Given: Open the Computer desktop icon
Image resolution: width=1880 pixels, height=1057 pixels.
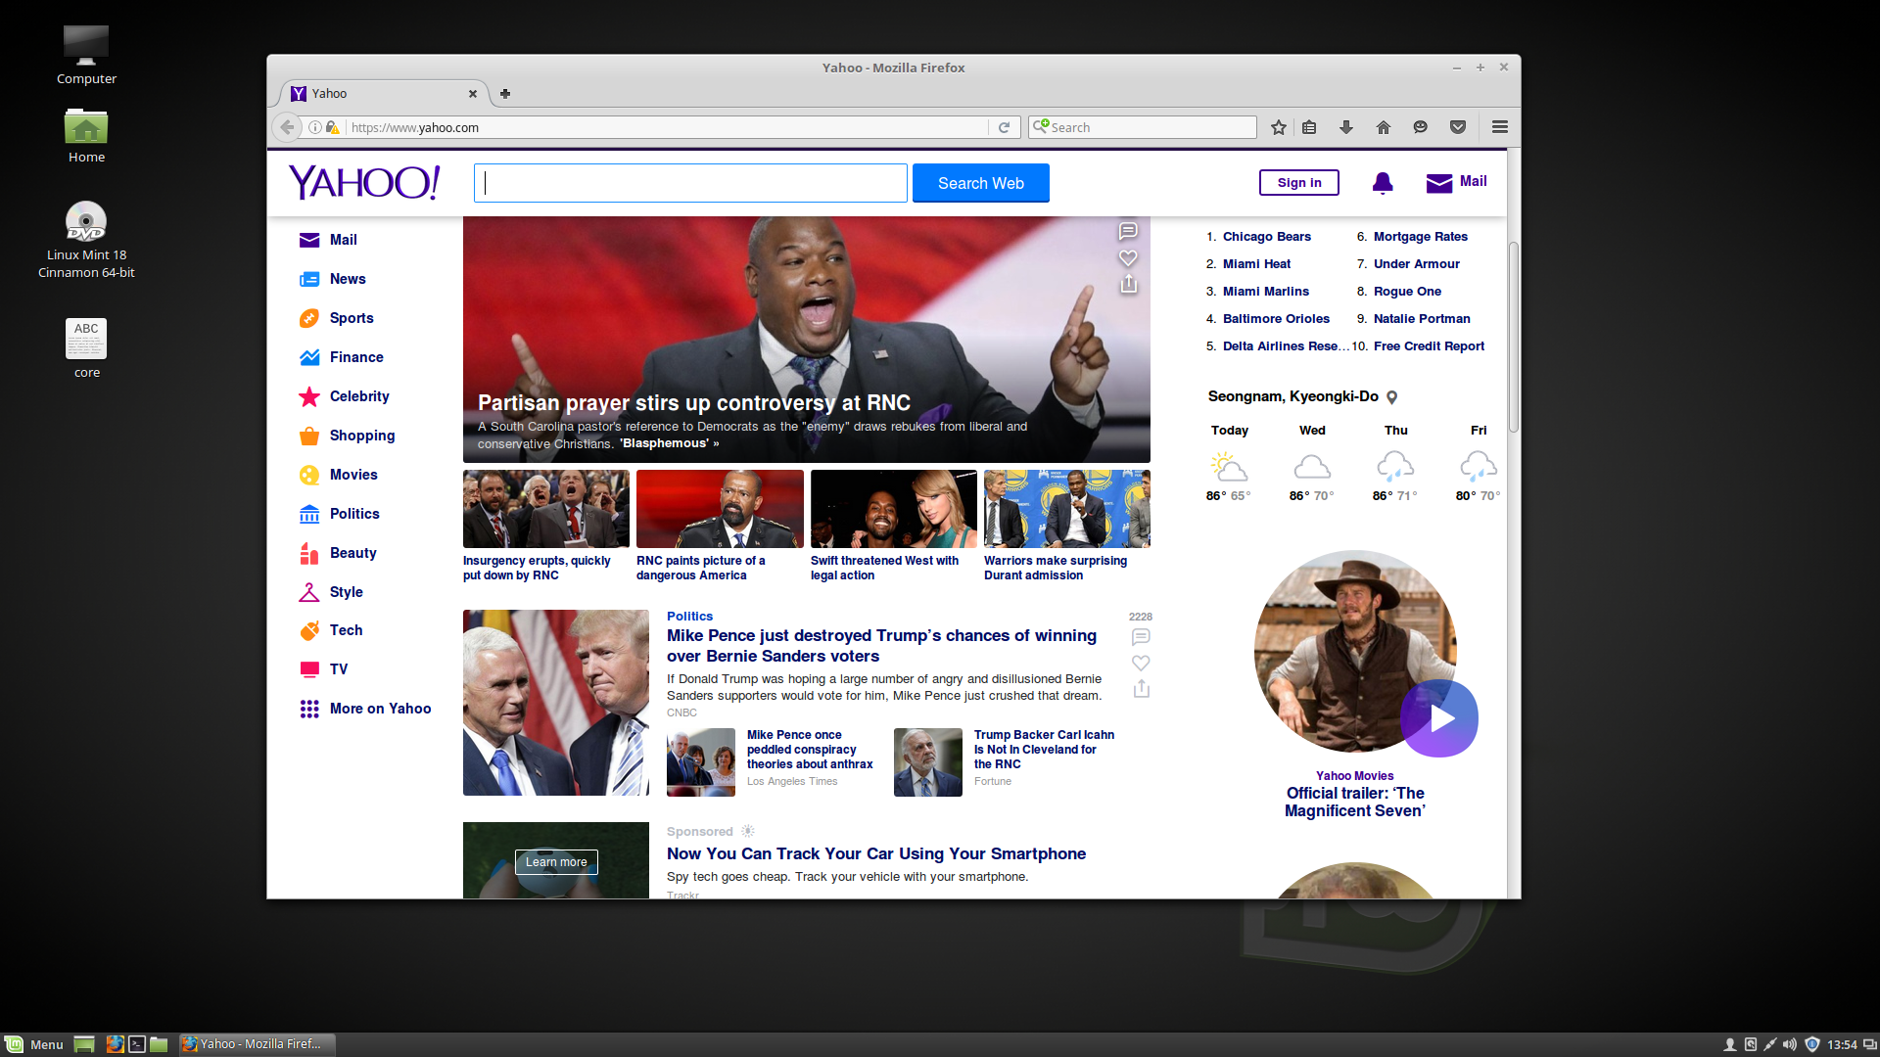Looking at the screenshot, I should (86, 56).
